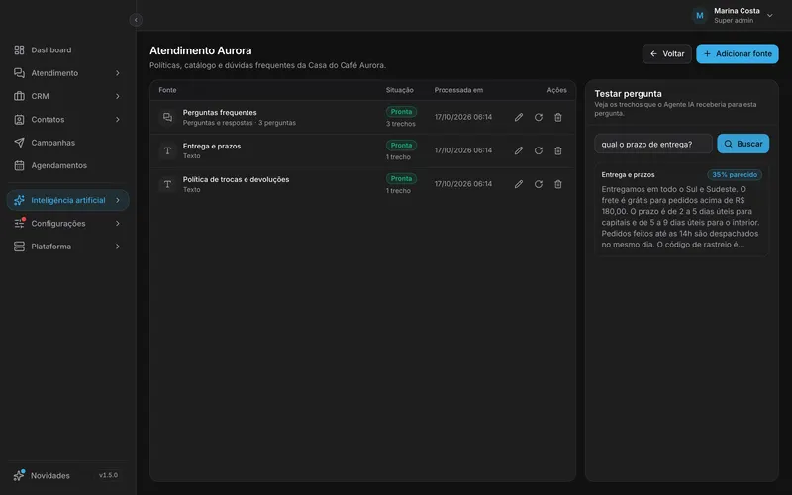Expand the Plataforma submenu chevron

[x=117, y=247]
